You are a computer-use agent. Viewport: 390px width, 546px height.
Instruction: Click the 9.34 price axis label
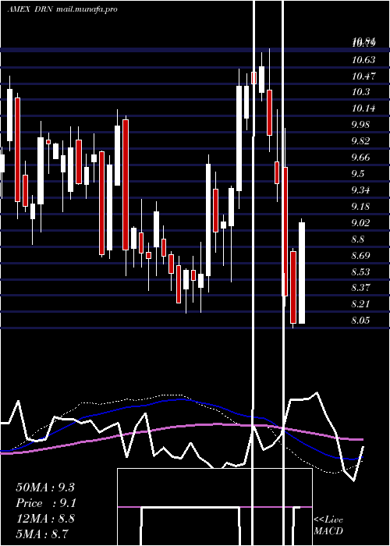tap(362, 190)
